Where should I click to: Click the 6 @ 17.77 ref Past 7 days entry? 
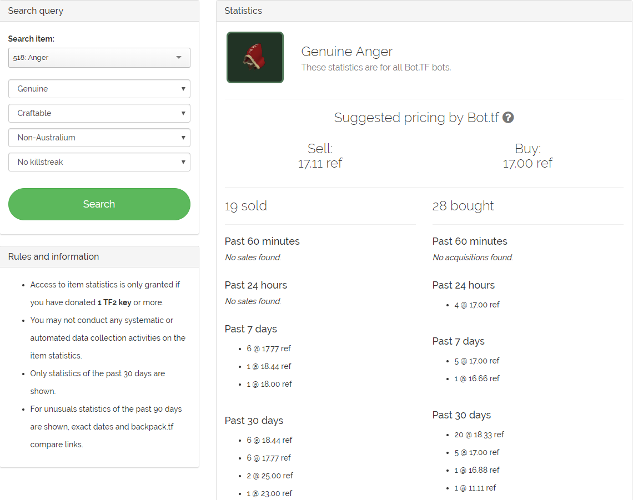pos(268,349)
